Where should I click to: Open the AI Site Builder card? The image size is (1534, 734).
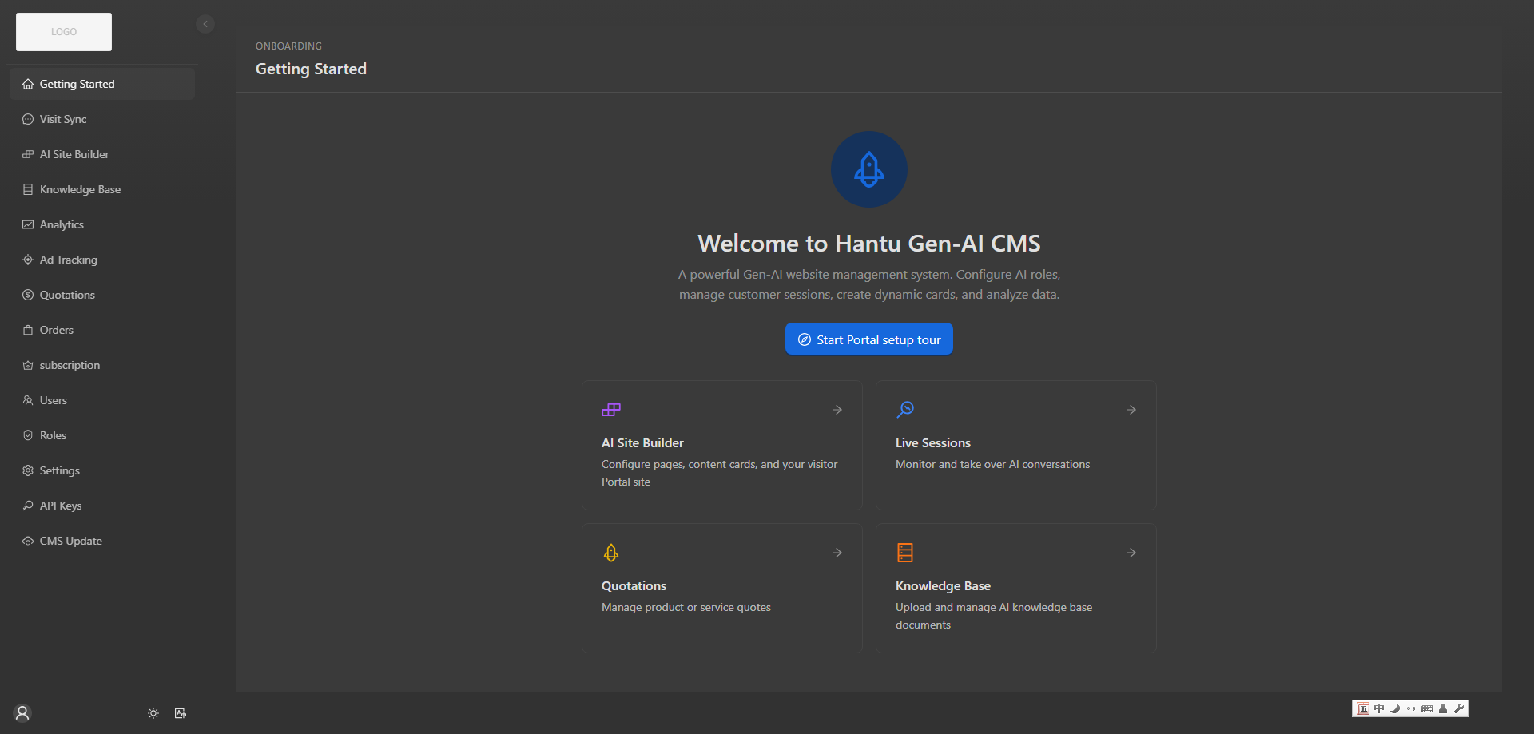click(722, 445)
